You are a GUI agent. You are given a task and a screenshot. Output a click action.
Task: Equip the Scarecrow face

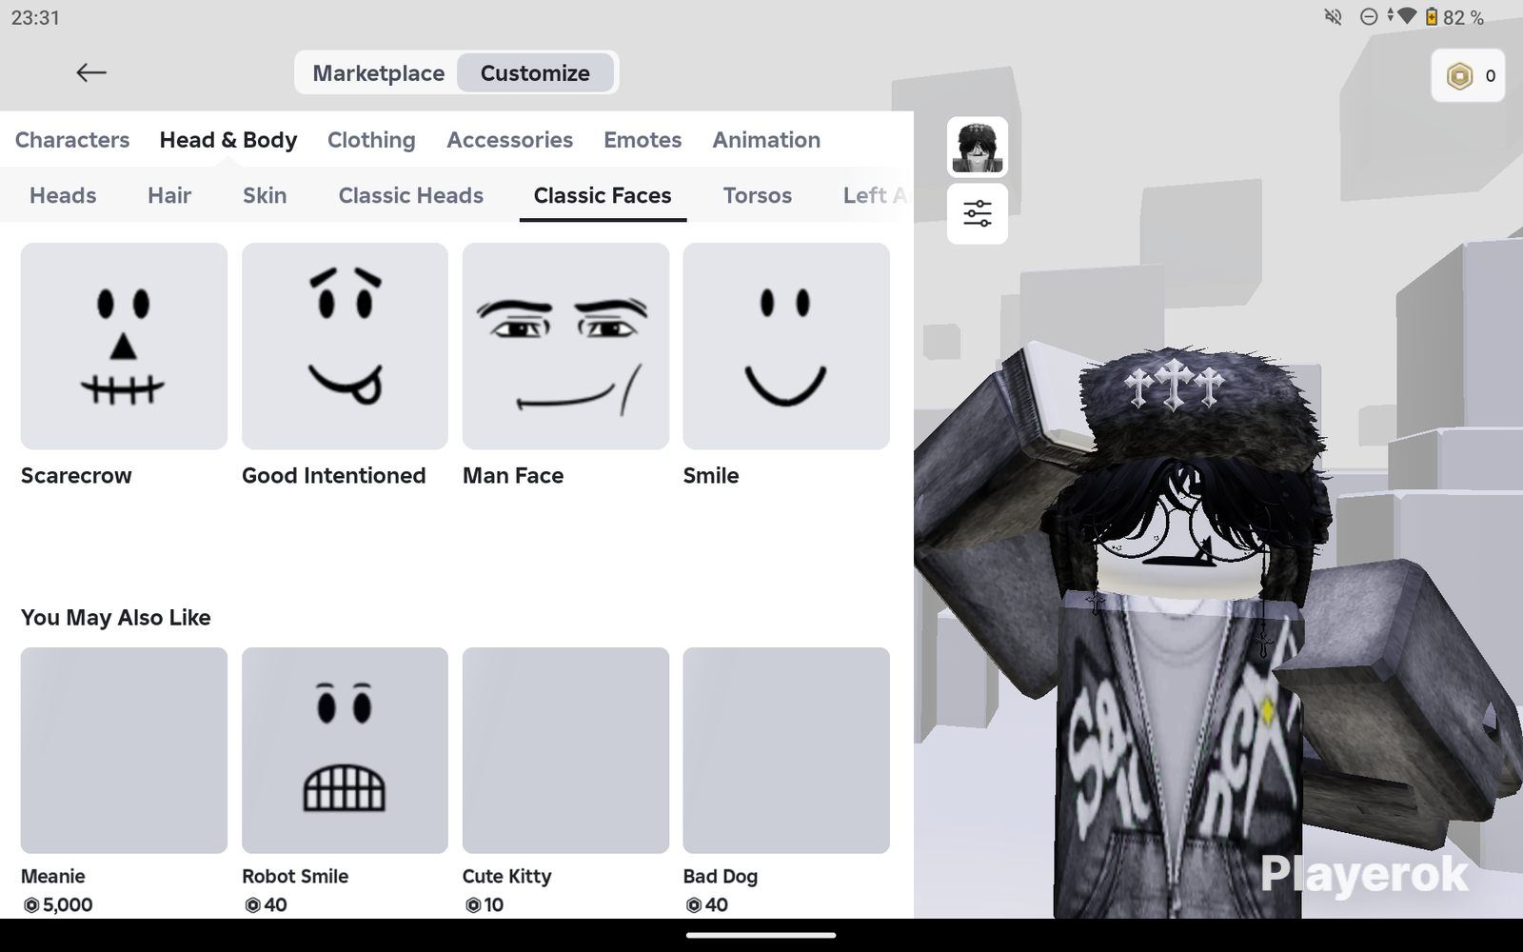[x=124, y=347]
